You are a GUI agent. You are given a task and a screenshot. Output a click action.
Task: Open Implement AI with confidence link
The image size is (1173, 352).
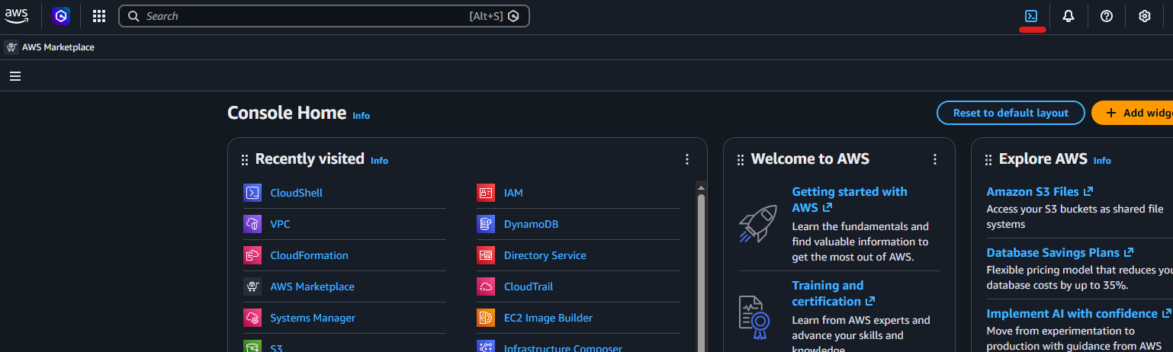coord(1078,313)
